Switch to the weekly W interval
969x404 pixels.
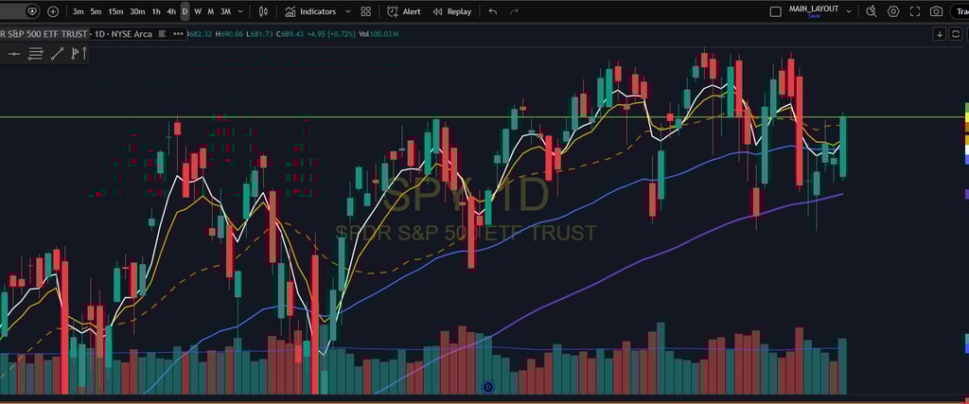(x=198, y=11)
